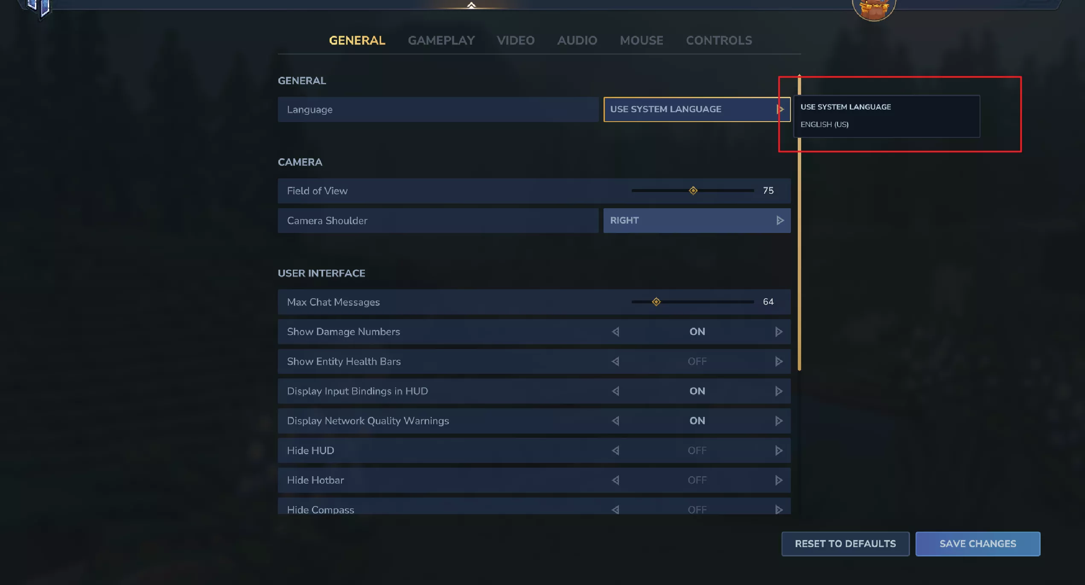Click left arrow for Show Damage Numbers
This screenshot has height=585, width=1085.
615,332
